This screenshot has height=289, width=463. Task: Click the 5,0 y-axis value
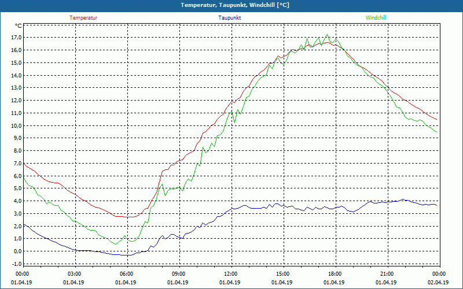[x=17, y=188]
